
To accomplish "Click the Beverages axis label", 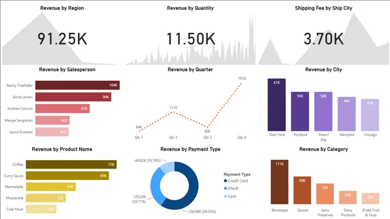I will [280, 210].
